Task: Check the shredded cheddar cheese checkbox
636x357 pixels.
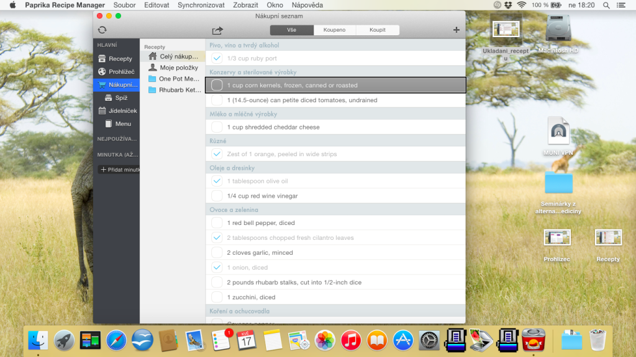Action: 217,127
